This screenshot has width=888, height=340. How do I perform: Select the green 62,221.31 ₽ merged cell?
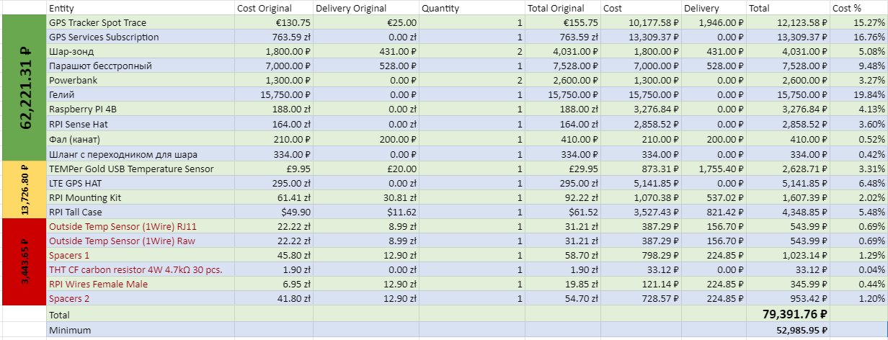coord(23,88)
